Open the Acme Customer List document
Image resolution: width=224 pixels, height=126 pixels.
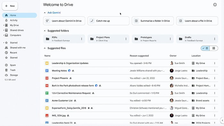tap(62, 101)
